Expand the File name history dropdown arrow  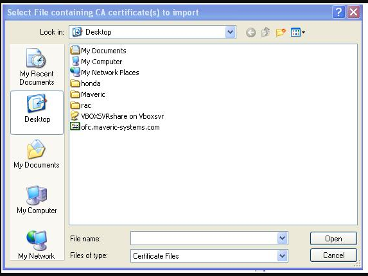pyautogui.click(x=283, y=238)
